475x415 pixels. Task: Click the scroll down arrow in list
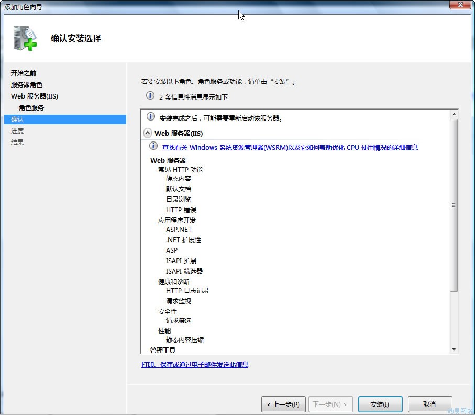(x=454, y=349)
